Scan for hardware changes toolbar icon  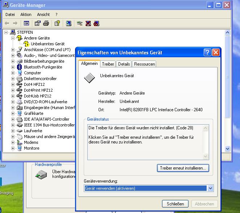[x=69, y=24]
